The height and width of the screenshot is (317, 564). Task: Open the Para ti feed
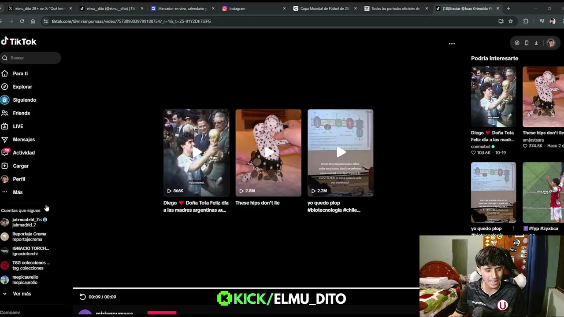[x=20, y=74]
